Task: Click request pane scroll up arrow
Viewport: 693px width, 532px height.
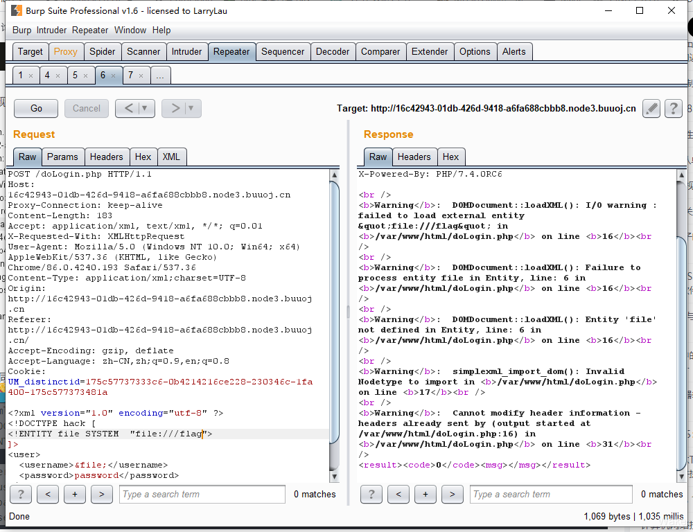Action: tap(335, 175)
